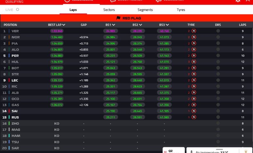Click the DRS indicator for NOR
Viewport: 253px width, 153px height.
[218, 37]
